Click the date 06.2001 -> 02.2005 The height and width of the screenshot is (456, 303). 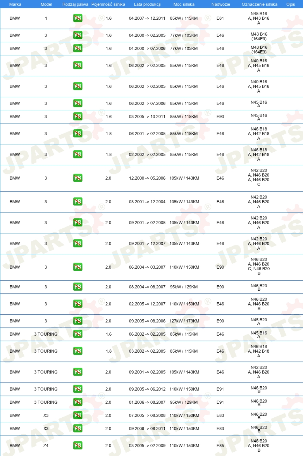point(147,134)
